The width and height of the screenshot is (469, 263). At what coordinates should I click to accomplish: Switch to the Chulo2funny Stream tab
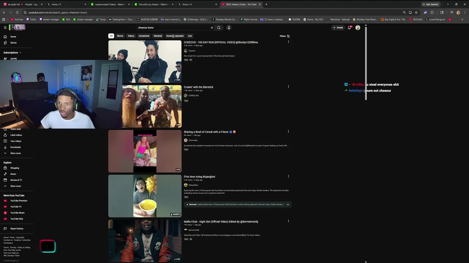pyautogui.click(x=154, y=4)
